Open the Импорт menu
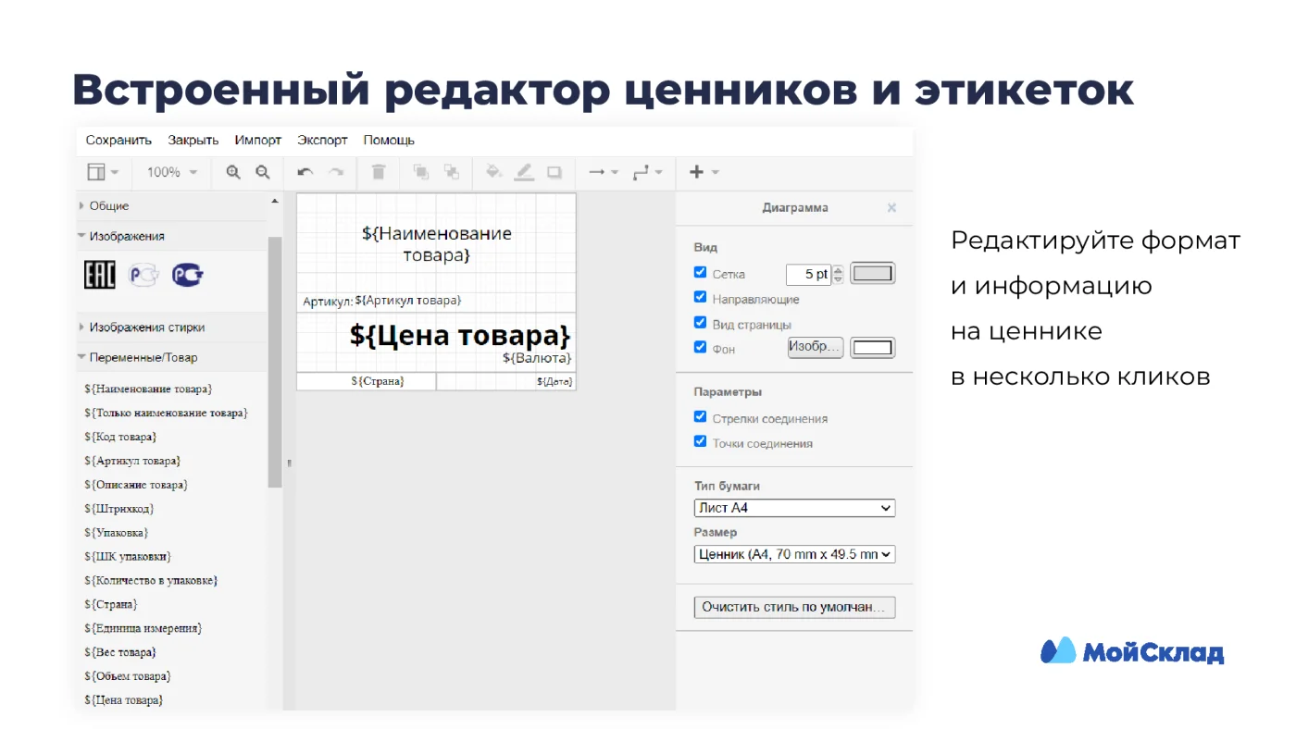Screen dimensions: 1296x729 pos(258,141)
